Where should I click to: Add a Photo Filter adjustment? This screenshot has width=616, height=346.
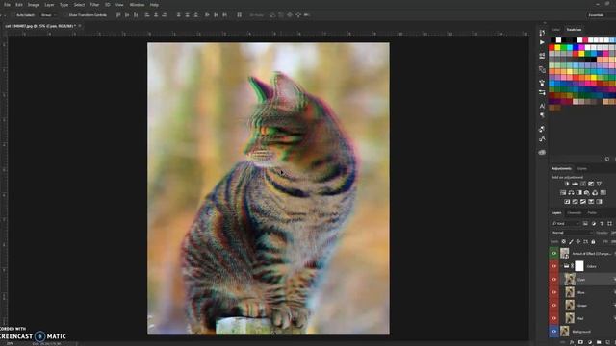click(x=587, y=193)
